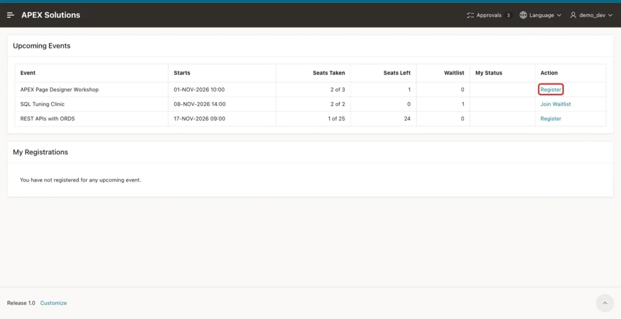Click the '2 of 2' seats taken value

pos(337,104)
